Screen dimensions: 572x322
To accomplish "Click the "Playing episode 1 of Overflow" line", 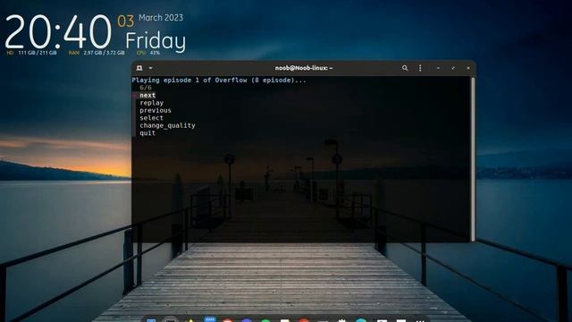I will point(219,80).
